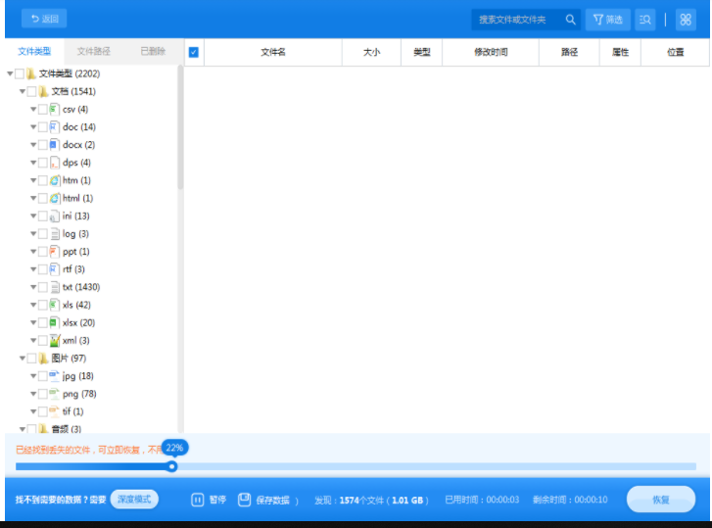Click the list preview search icon
712x528 pixels.
point(644,20)
